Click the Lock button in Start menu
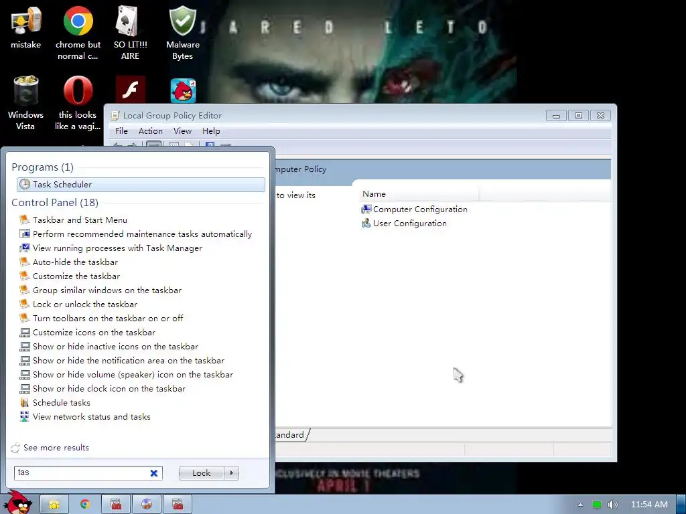This screenshot has width=686, height=514. (201, 473)
